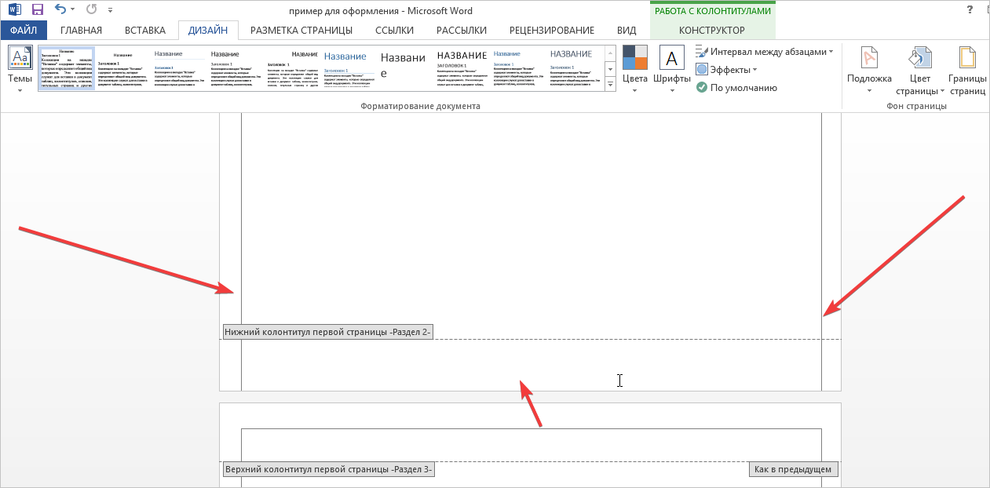Expand the Эффекты dropdown

click(x=726, y=70)
